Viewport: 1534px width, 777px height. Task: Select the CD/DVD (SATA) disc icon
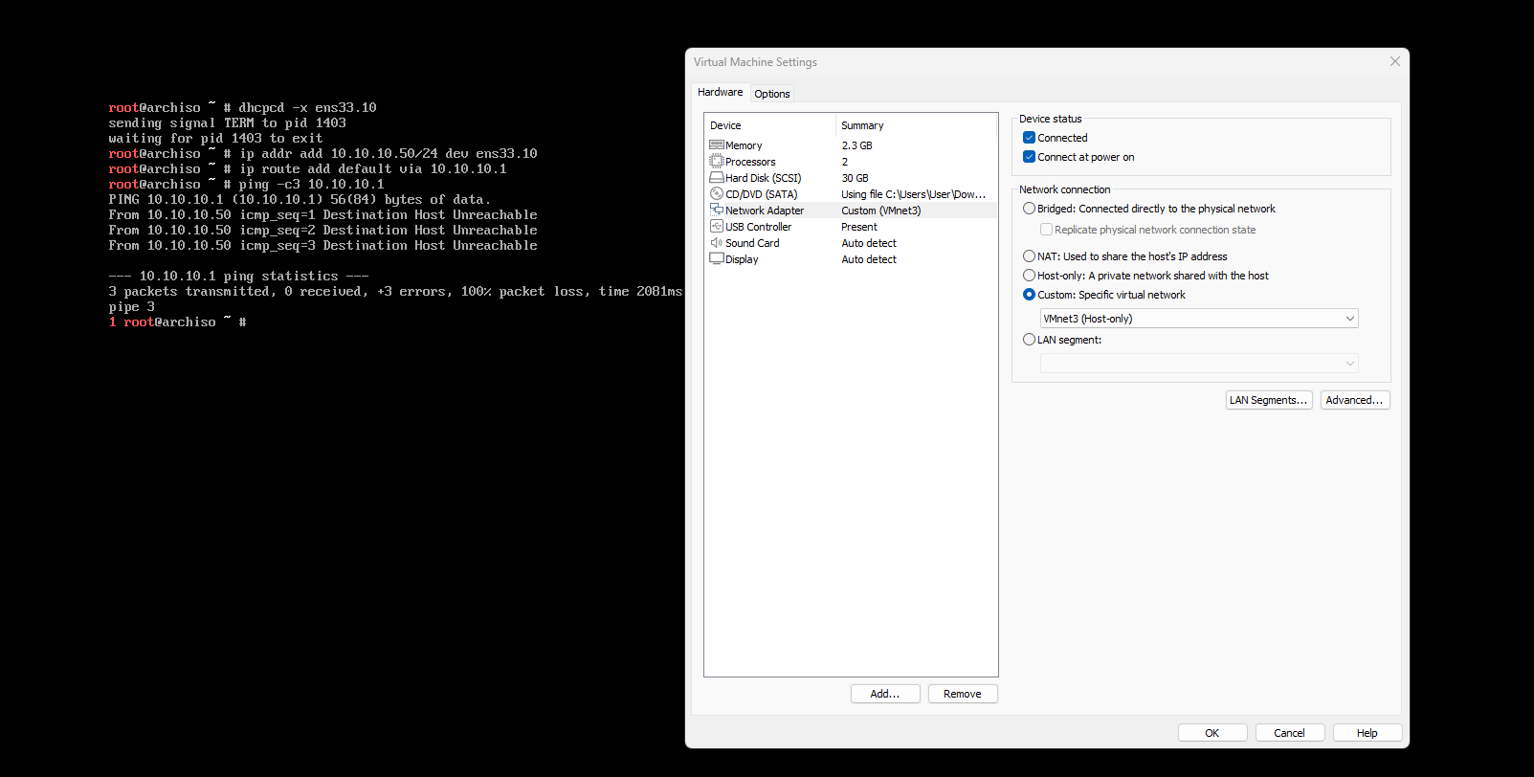pyautogui.click(x=716, y=194)
